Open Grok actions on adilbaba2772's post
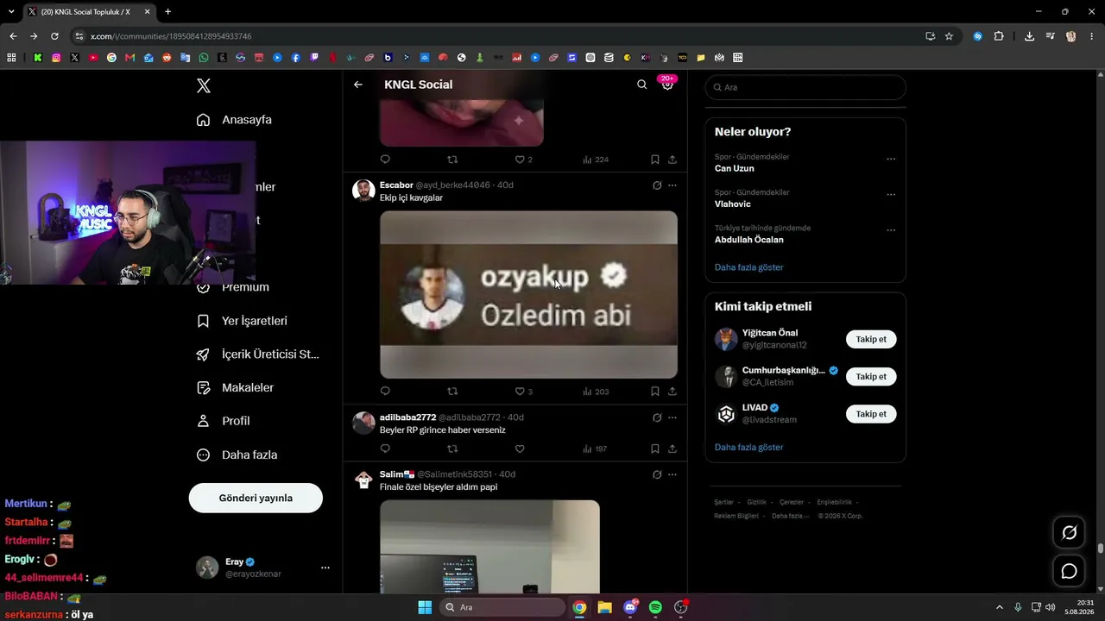 pos(657,417)
